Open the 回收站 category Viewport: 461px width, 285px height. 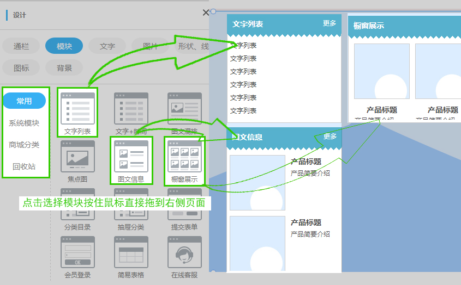pos(24,166)
